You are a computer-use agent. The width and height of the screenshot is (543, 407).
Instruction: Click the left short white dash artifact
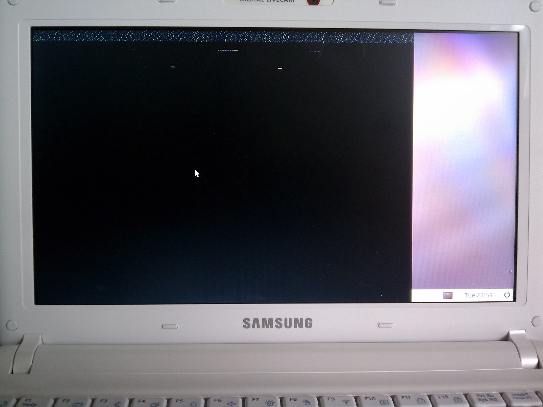[x=173, y=67]
